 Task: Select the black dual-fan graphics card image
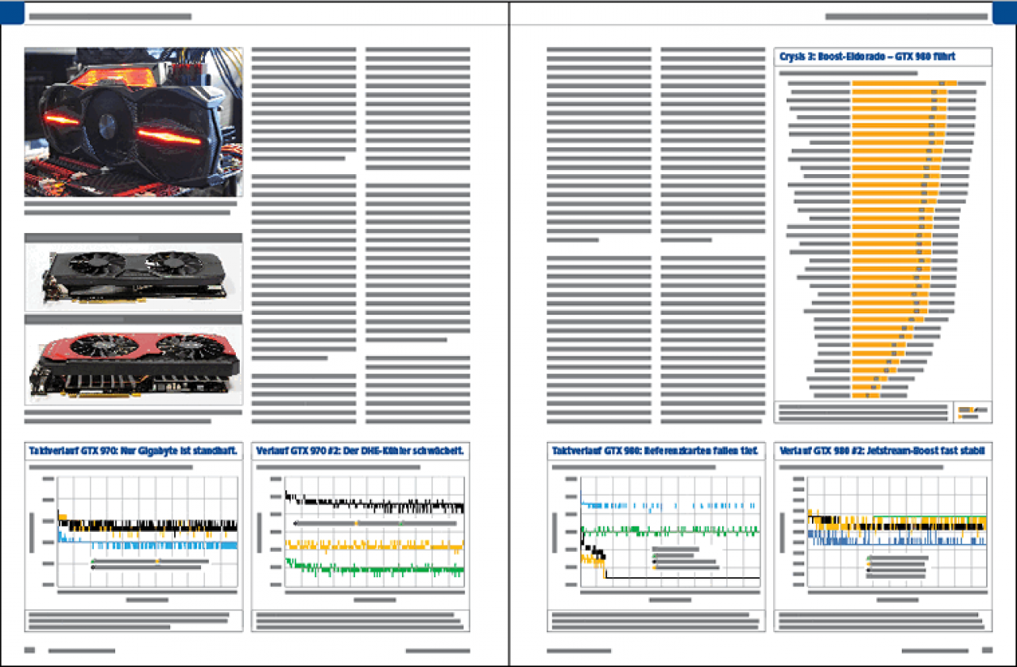click(x=133, y=277)
